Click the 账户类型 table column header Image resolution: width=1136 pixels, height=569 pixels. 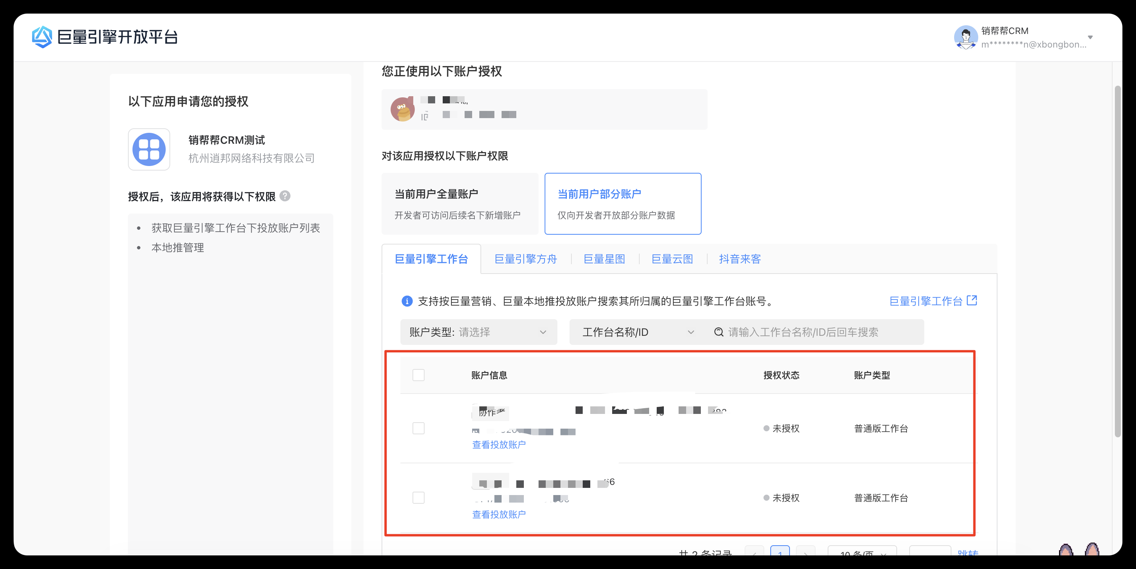point(872,375)
